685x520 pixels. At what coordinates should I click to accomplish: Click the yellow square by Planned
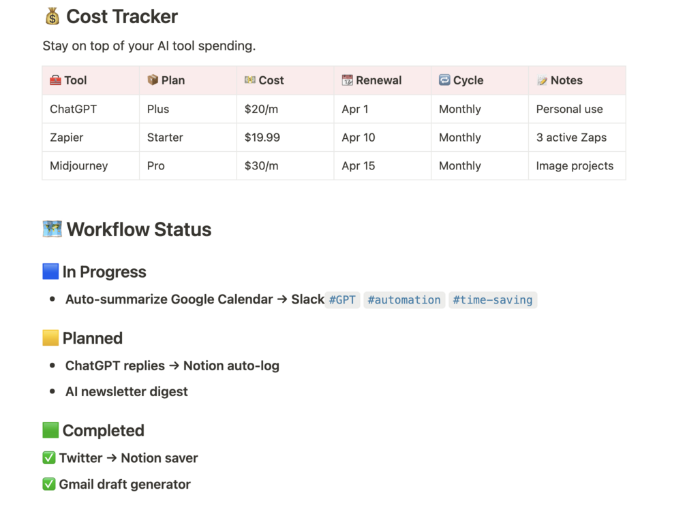pos(50,338)
